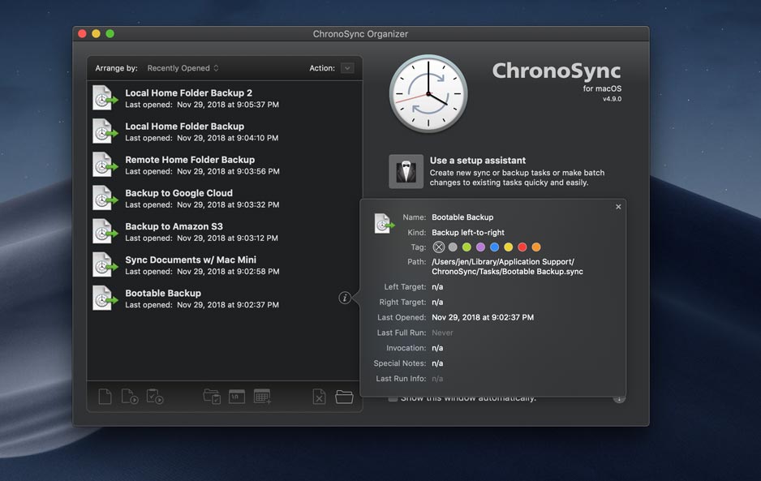Open the scheduled tasks calendar icon
The width and height of the screenshot is (761, 481).
click(x=237, y=396)
